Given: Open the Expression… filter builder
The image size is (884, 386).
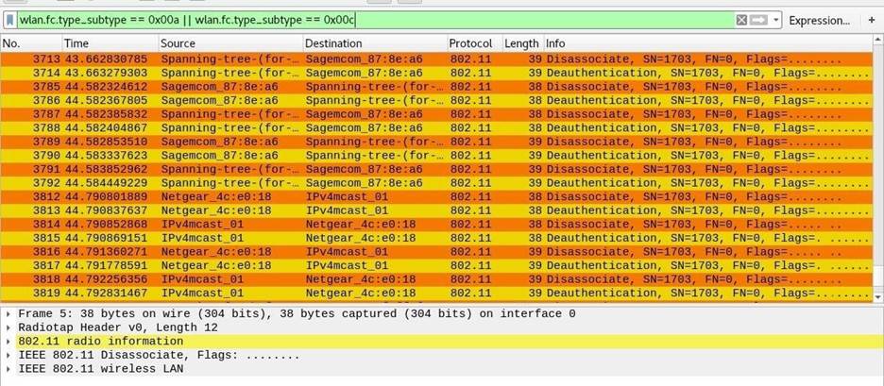Looking at the screenshot, I should (818, 20).
